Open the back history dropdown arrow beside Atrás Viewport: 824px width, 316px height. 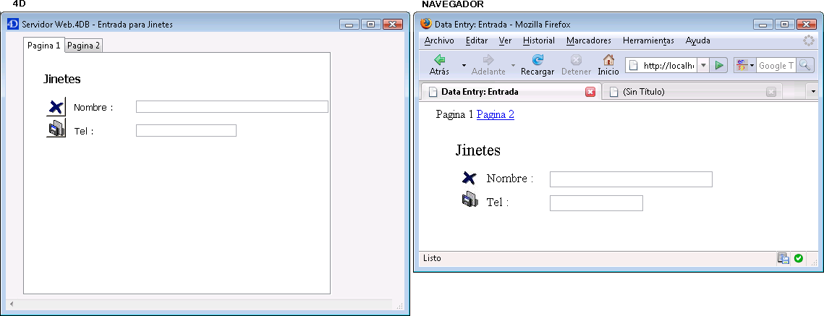click(464, 65)
